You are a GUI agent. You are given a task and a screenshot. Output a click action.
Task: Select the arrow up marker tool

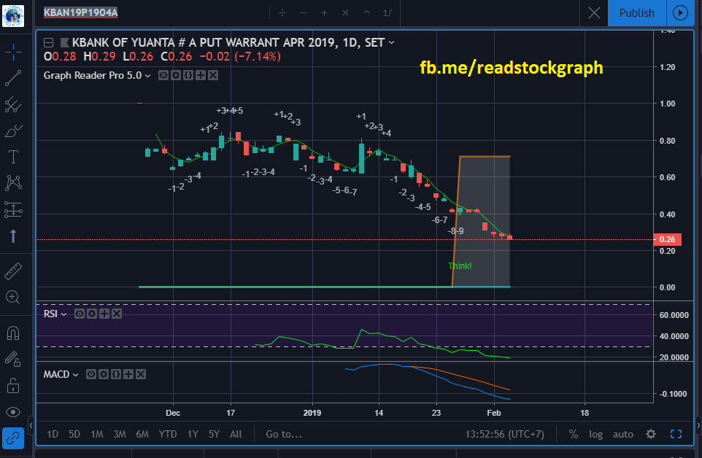pyautogui.click(x=13, y=236)
